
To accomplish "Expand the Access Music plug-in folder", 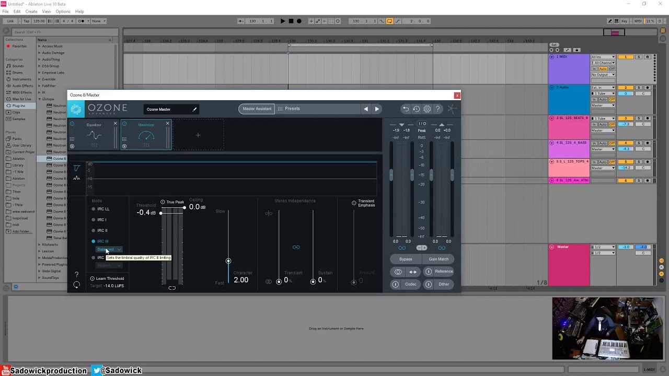I will (x=39, y=46).
